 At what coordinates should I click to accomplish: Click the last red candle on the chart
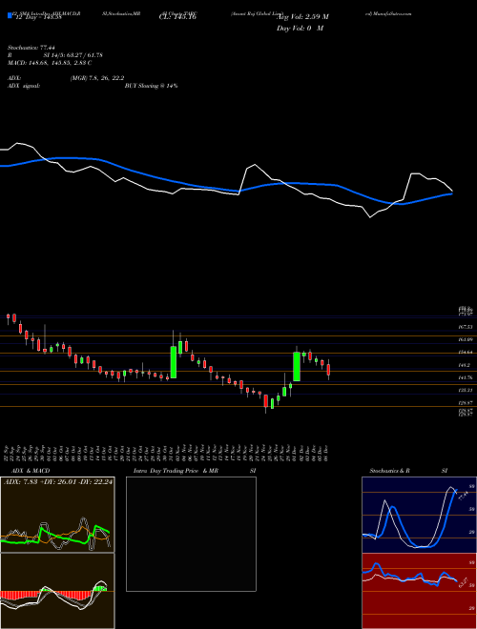328,370
